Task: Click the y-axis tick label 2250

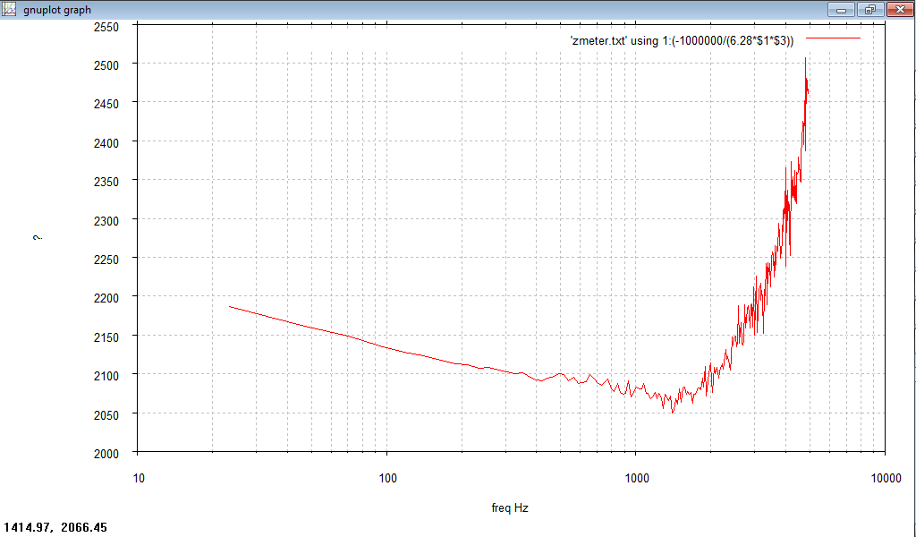Action: coord(106,260)
